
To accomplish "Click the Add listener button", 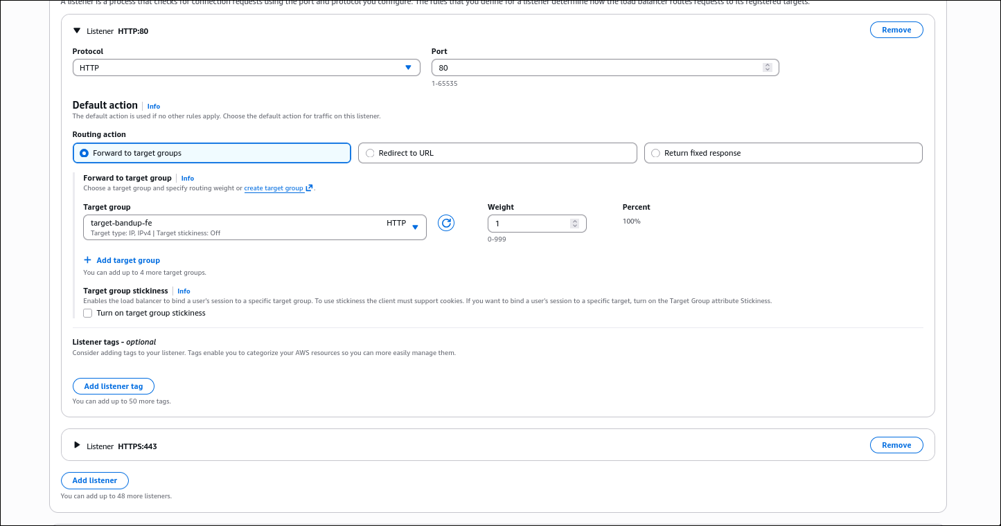I will click(x=95, y=480).
